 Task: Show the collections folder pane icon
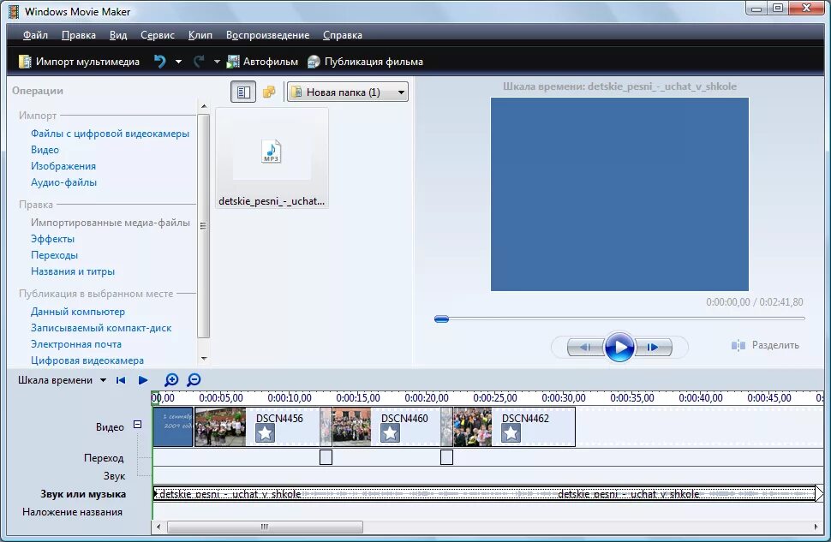click(269, 92)
